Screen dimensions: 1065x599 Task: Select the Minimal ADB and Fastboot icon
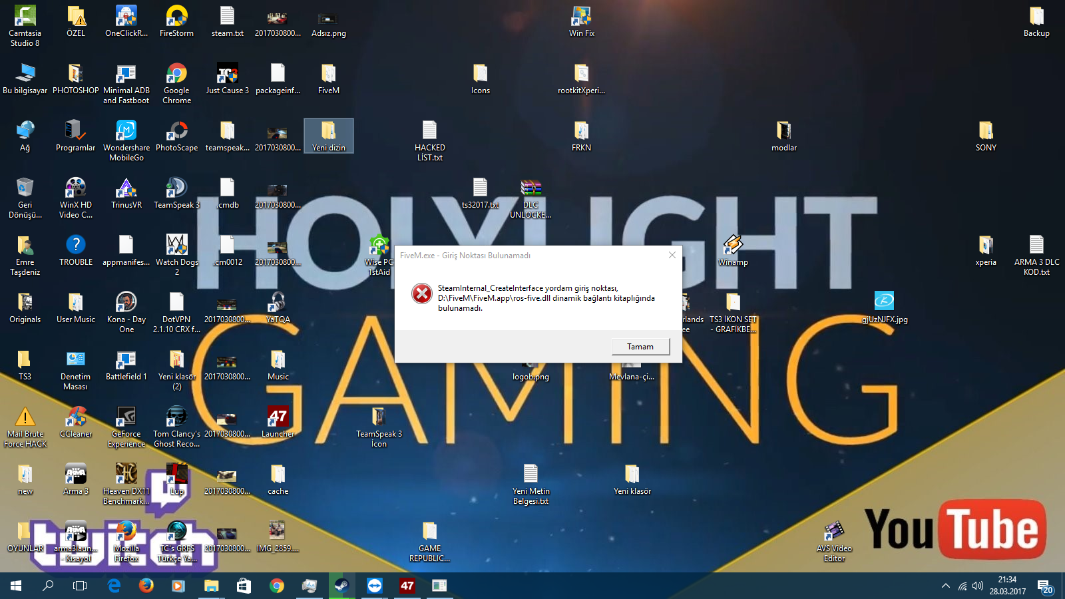(x=126, y=84)
